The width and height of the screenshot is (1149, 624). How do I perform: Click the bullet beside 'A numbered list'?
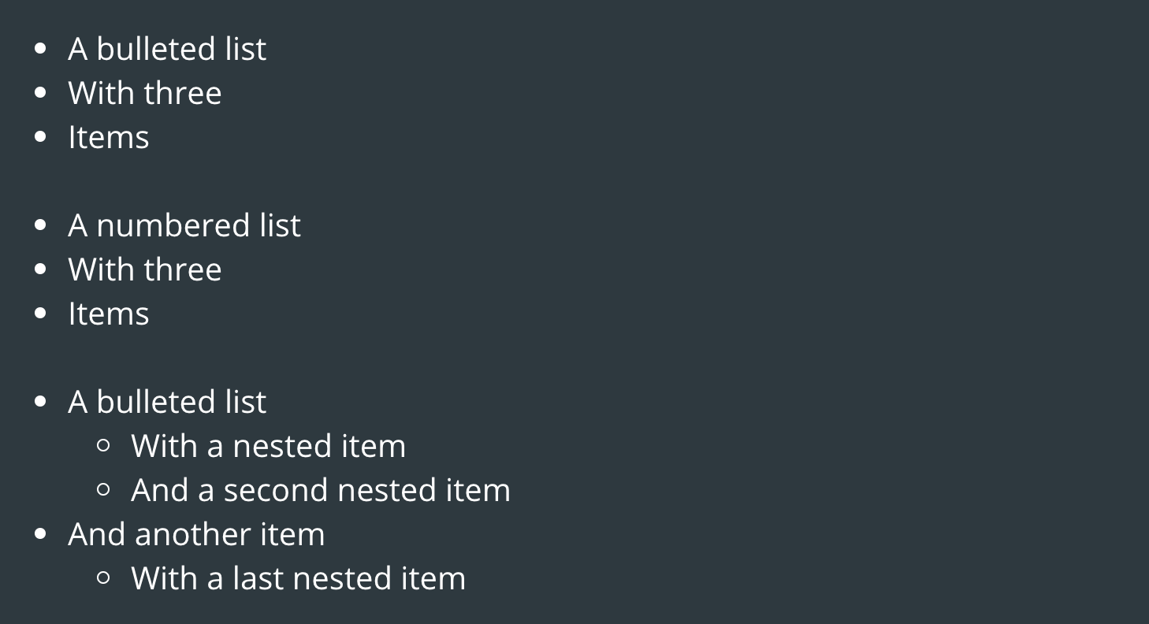pyautogui.click(x=42, y=225)
